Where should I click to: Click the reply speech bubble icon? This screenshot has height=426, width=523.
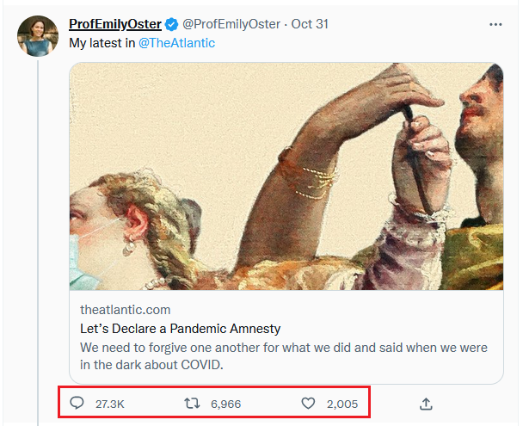point(77,404)
